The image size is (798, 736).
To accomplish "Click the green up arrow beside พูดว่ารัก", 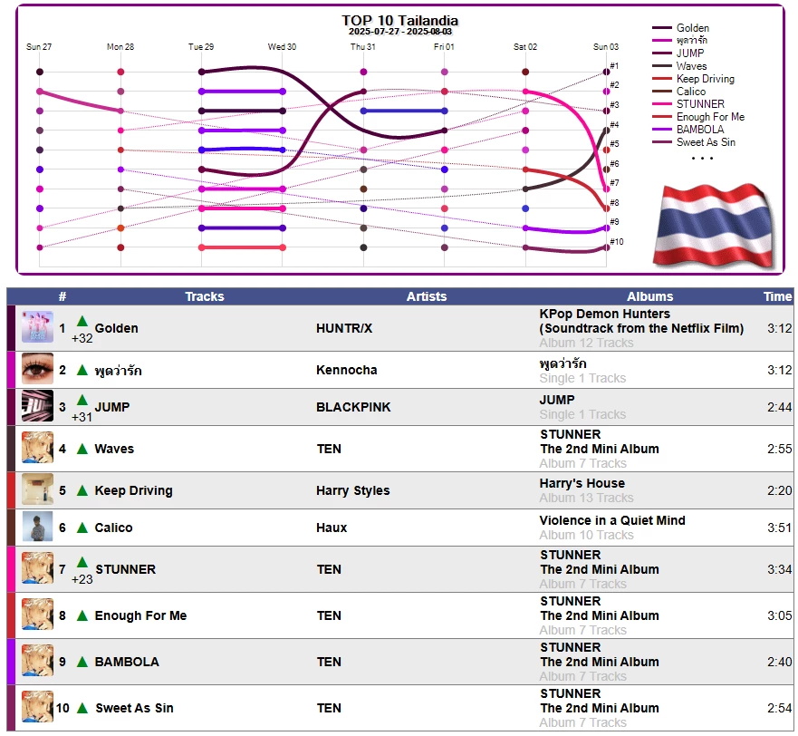I will pos(82,370).
